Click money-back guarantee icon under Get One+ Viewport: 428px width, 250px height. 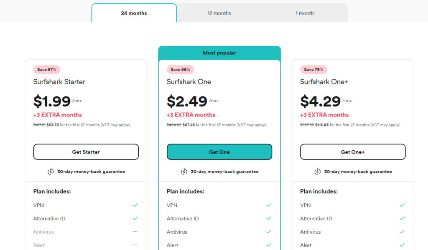(x=318, y=172)
